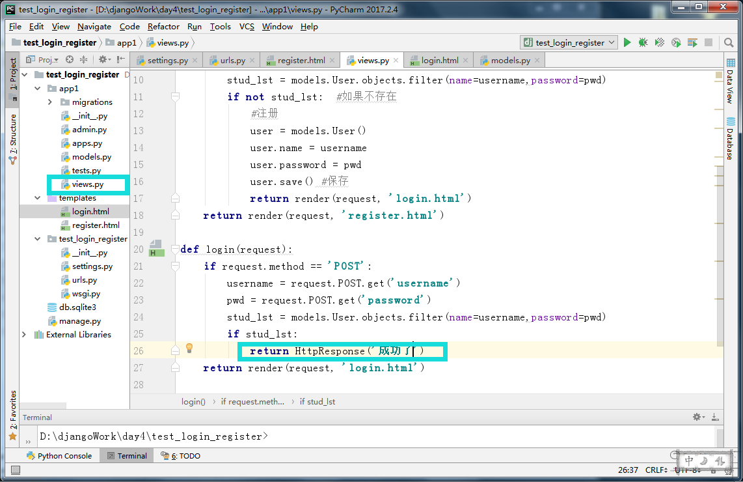The width and height of the screenshot is (743, 482).
Task: Switch to models.py tab
Action: 510,60
